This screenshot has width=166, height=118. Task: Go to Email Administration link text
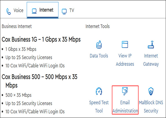click(x=125, y=106)
